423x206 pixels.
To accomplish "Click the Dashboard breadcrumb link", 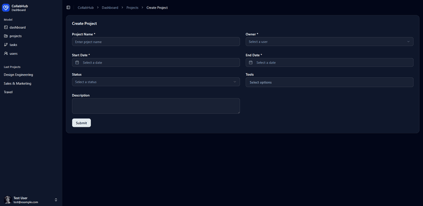I will (110, 7).
